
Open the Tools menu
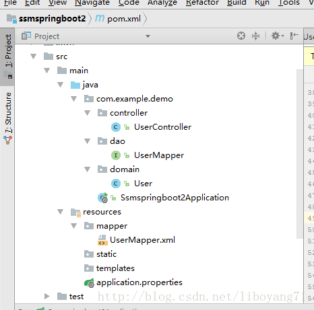(289, 3)
